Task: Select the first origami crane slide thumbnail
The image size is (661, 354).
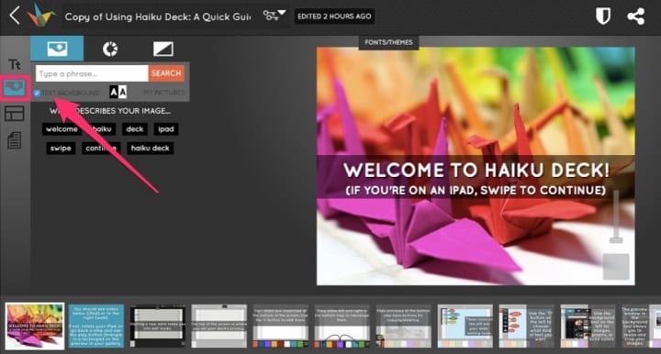Action: (35, 326)
